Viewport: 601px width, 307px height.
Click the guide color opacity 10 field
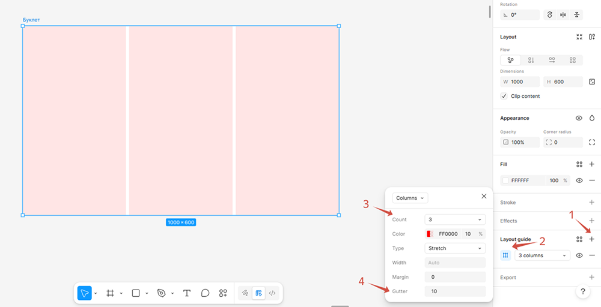pos(468,234)
